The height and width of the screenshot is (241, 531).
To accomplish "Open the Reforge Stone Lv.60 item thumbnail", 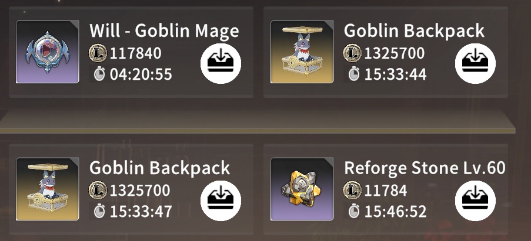I will click(x=302, y=189).
